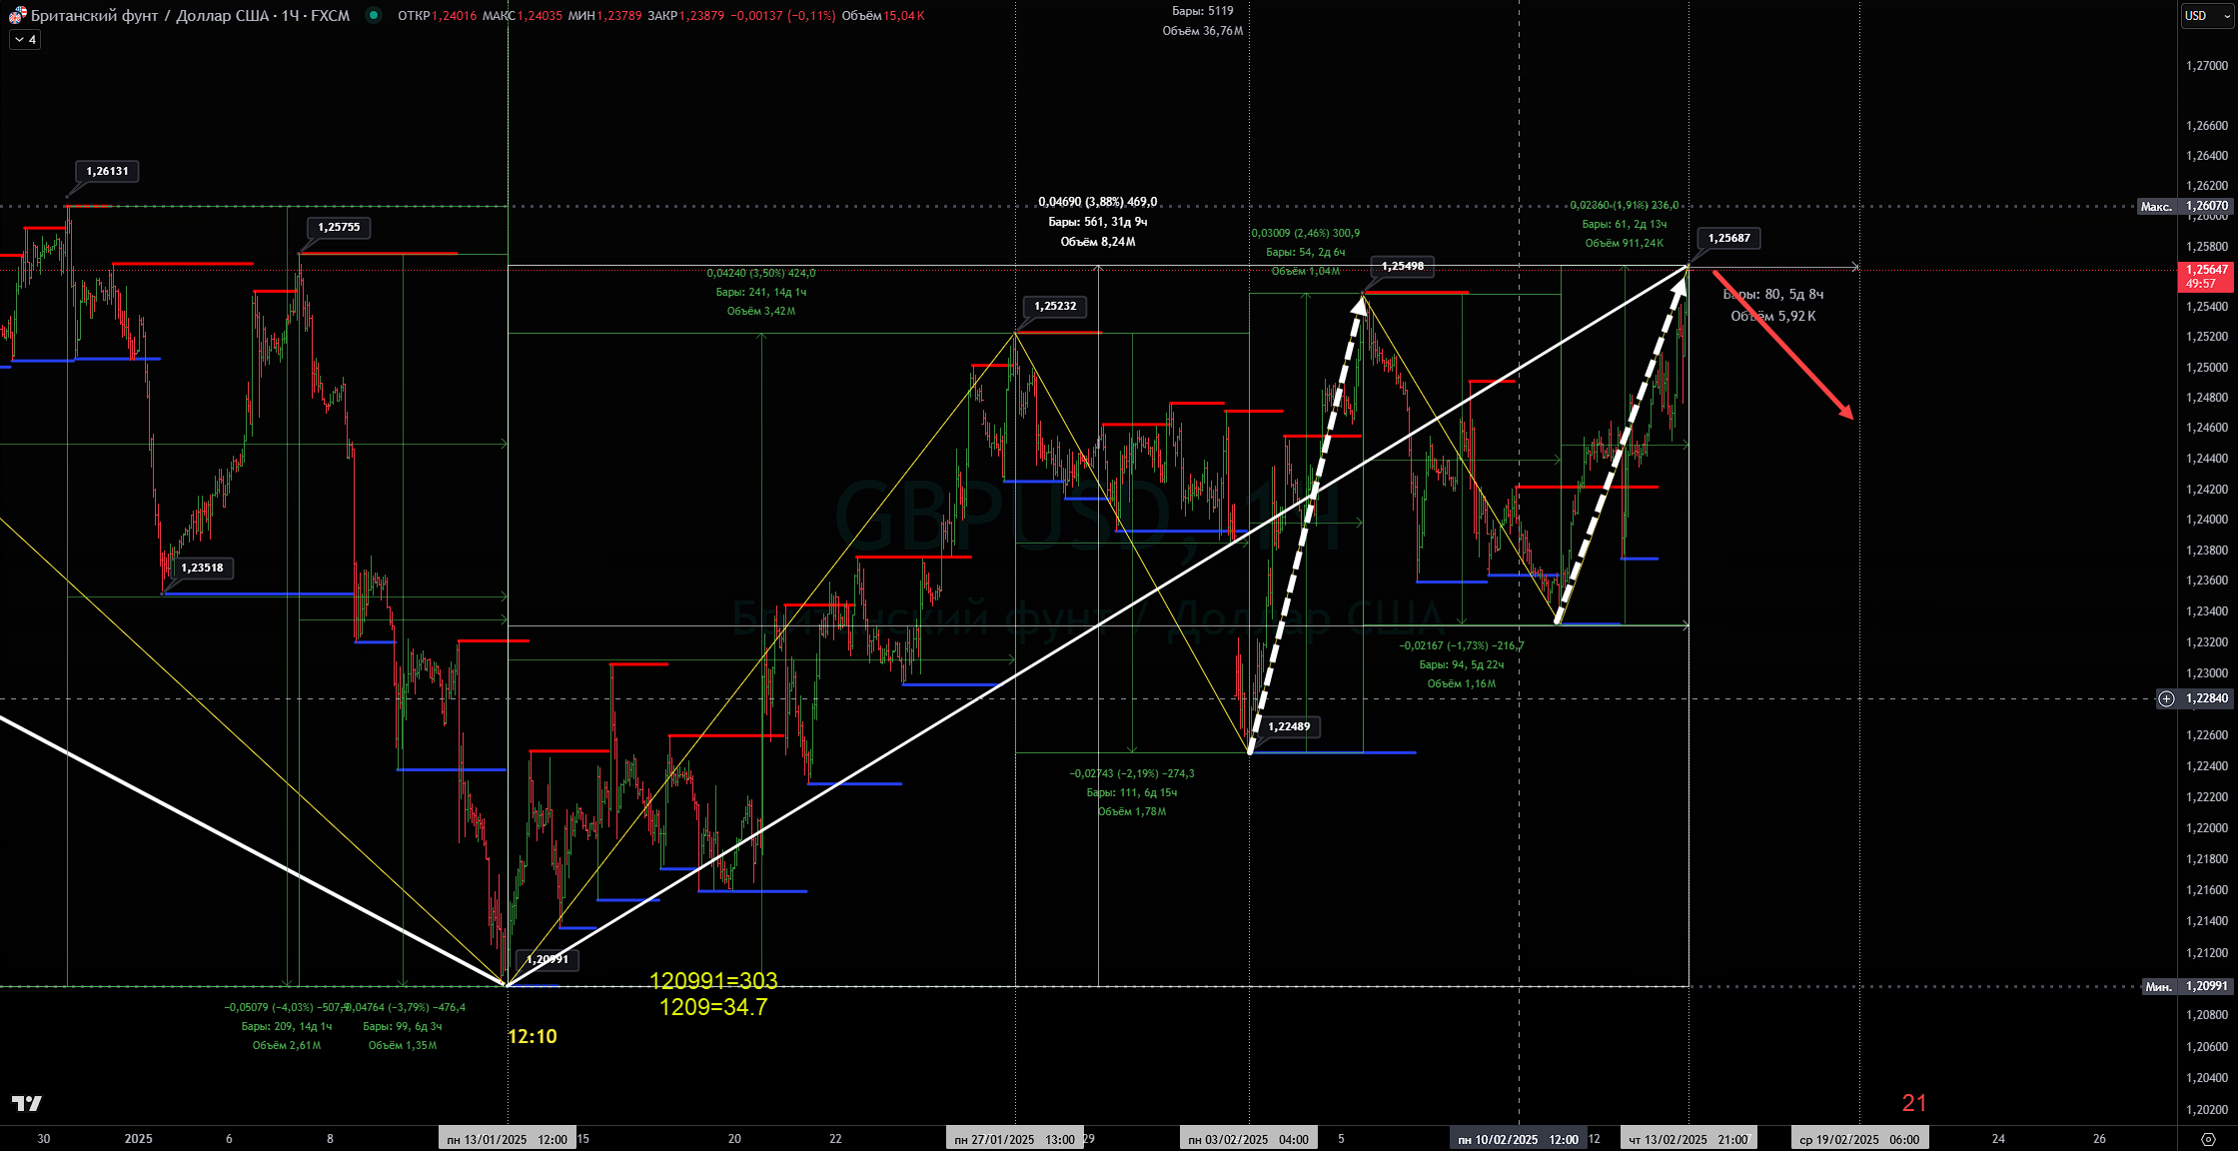This screenshot has width=2238, height=1151.
Task: Click the green measurement −0,02167 (−1,73%) −216,7
Action: click(x=1462, y=645)
